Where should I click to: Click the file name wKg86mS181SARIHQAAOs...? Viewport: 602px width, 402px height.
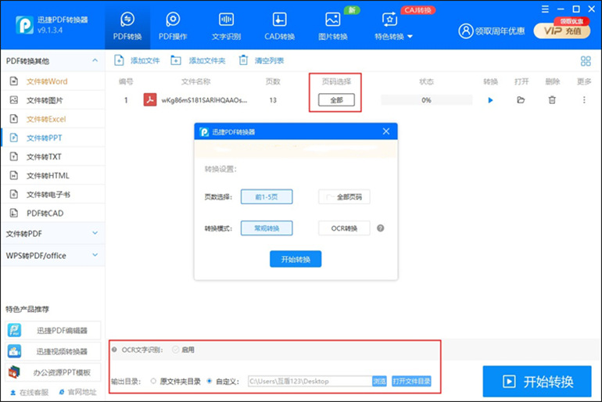coord(204,100)
